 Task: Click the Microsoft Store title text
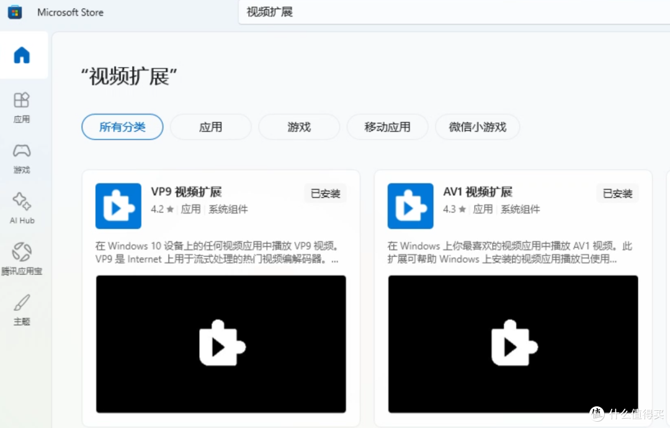(x=71, y=12)
